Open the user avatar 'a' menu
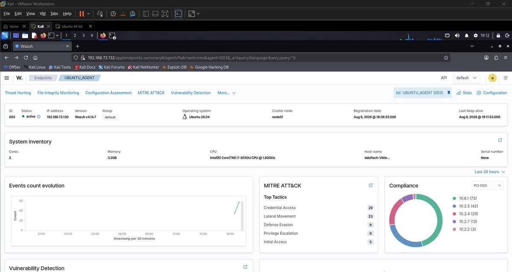The width and height of the screenshot is (512, 272). (492, 78)
